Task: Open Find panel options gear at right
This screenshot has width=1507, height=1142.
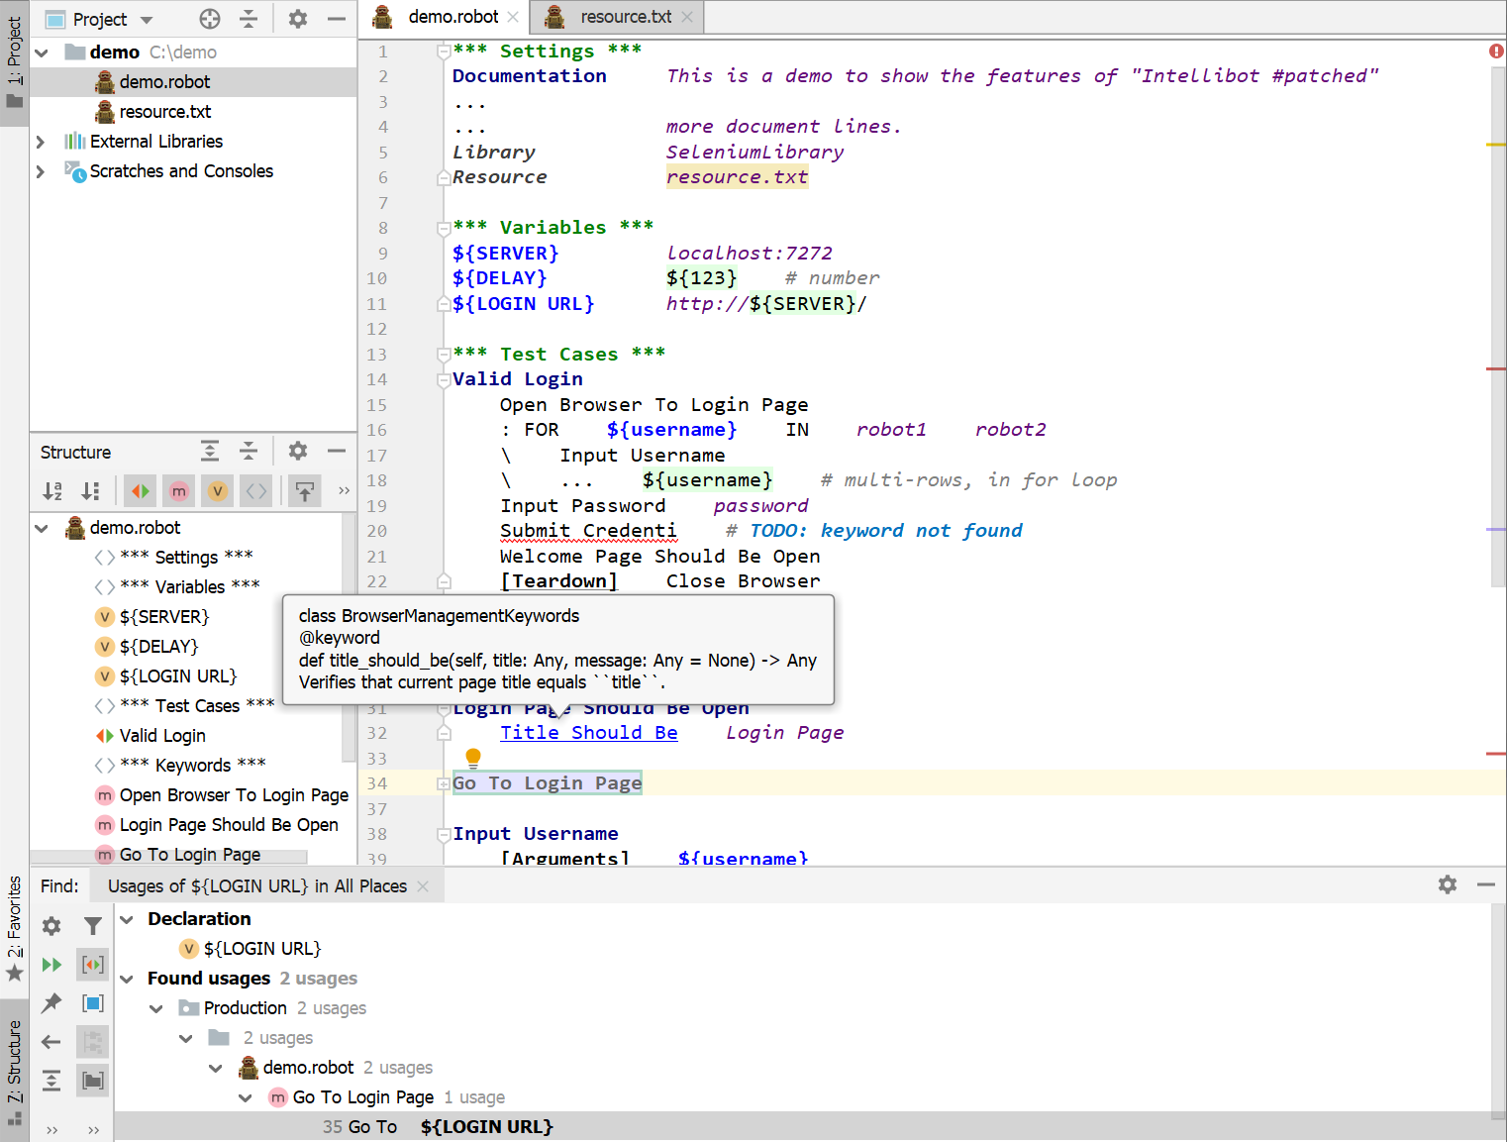Action: click(x=1448, y=884)
